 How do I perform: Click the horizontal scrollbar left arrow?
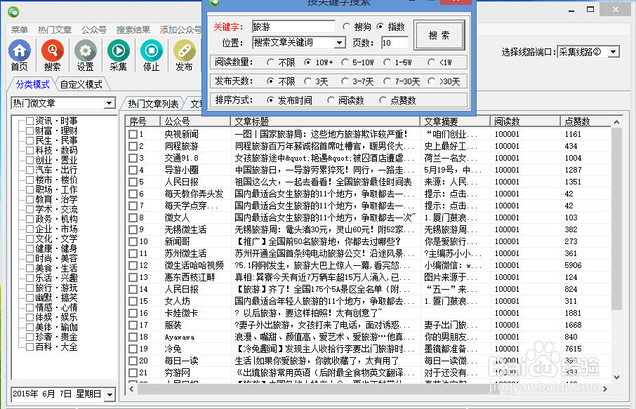click(x=131, y=389)
